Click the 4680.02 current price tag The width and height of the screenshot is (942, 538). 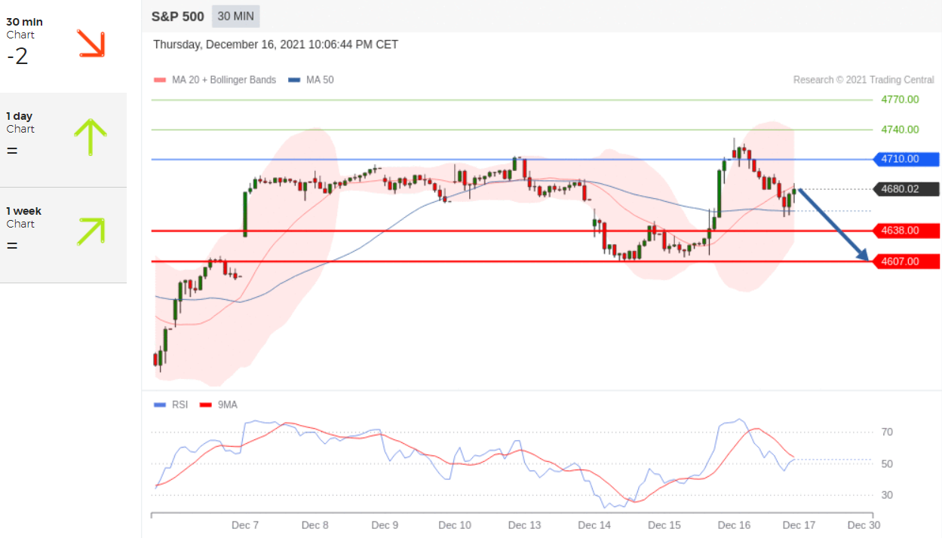point(906,189)
